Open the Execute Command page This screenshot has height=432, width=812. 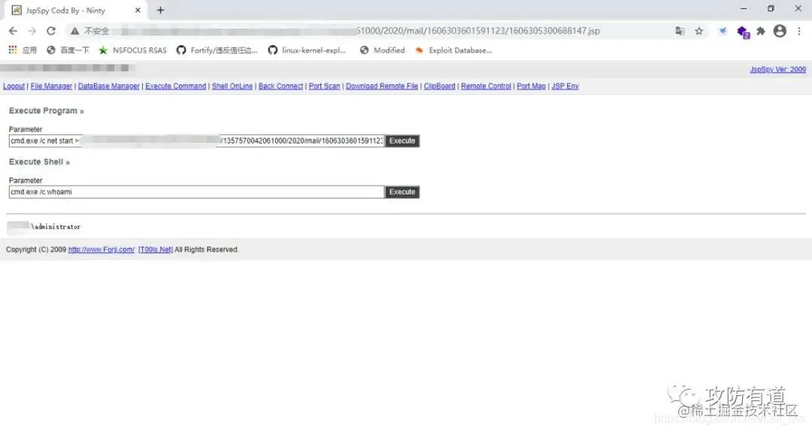(175, 86)
